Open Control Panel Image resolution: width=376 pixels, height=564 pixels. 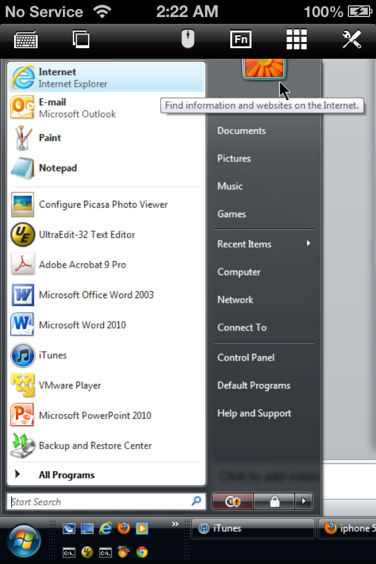(246, 358)
